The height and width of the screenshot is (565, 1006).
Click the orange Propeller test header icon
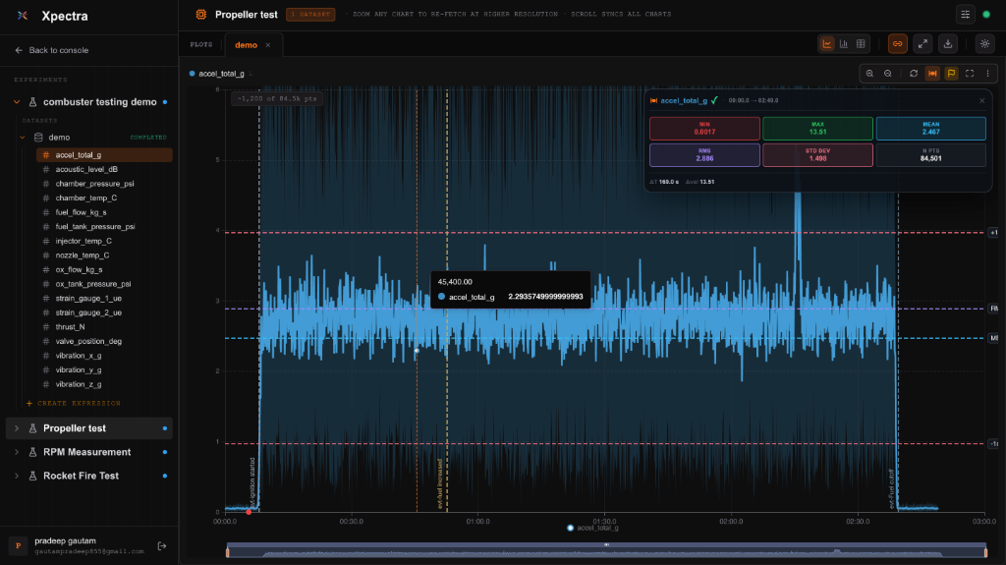point(200,14)
